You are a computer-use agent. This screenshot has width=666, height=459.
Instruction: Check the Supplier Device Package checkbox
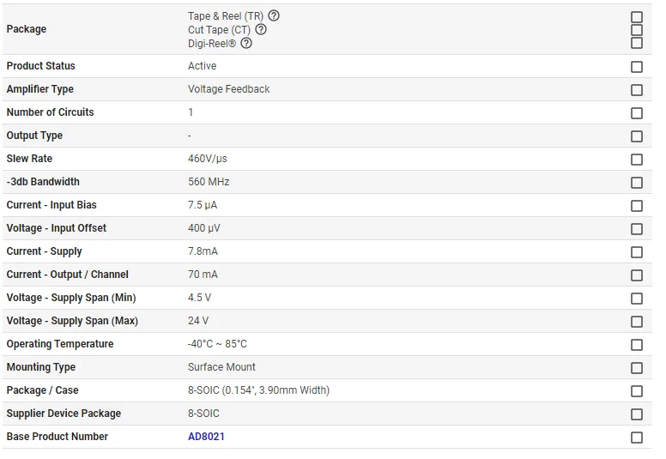point(637,414)
